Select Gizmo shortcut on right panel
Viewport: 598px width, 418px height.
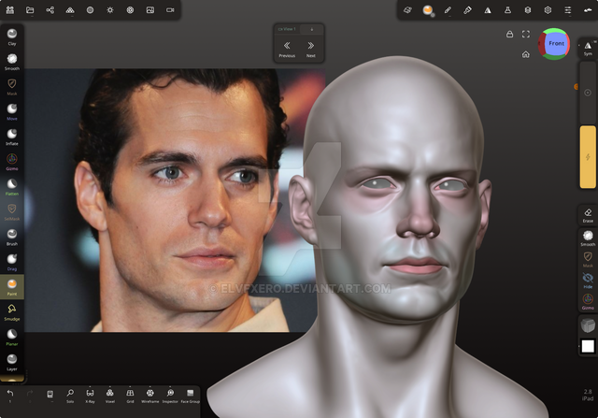click(588, 301)
